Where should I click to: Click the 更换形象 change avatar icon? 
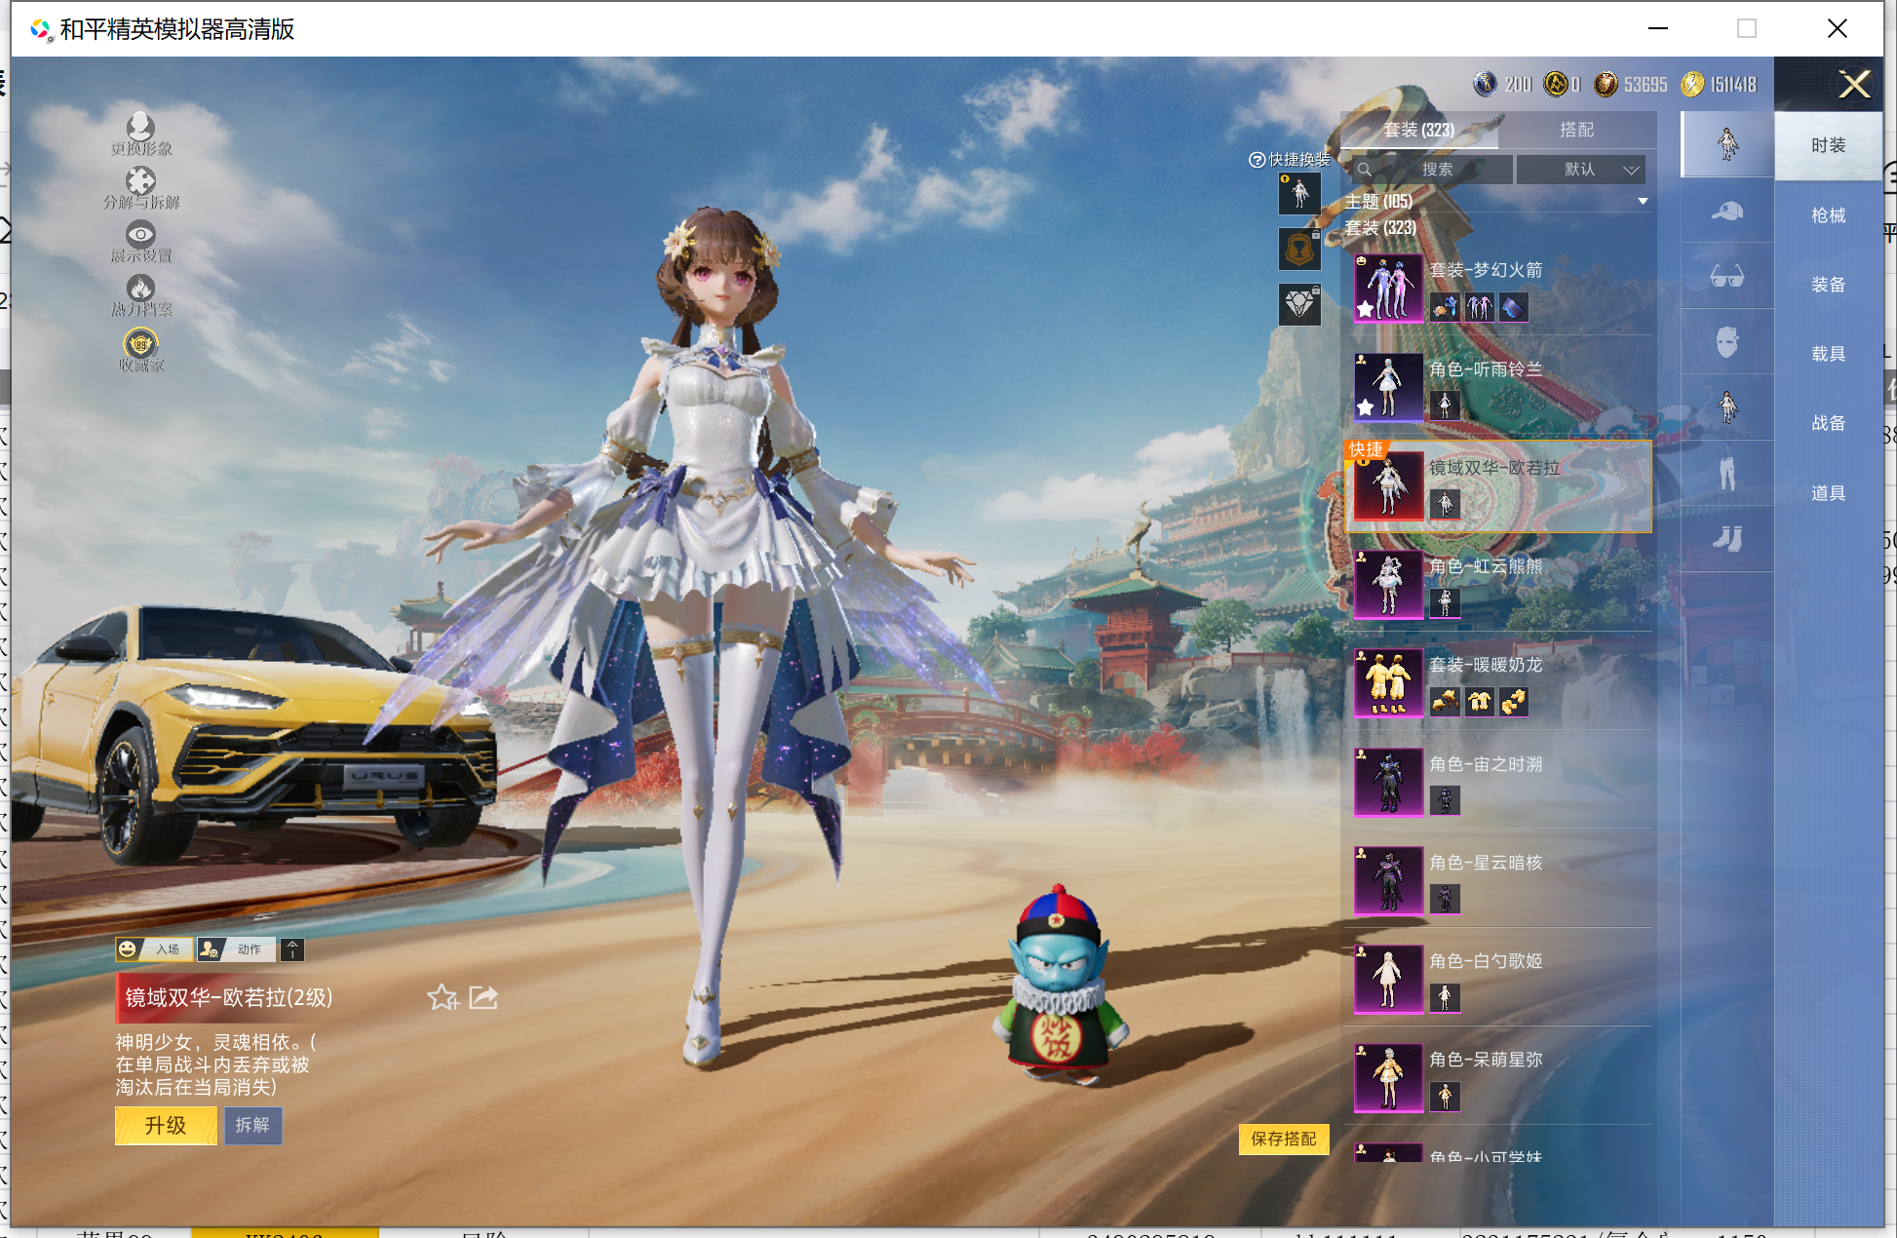tap(140, 129)
